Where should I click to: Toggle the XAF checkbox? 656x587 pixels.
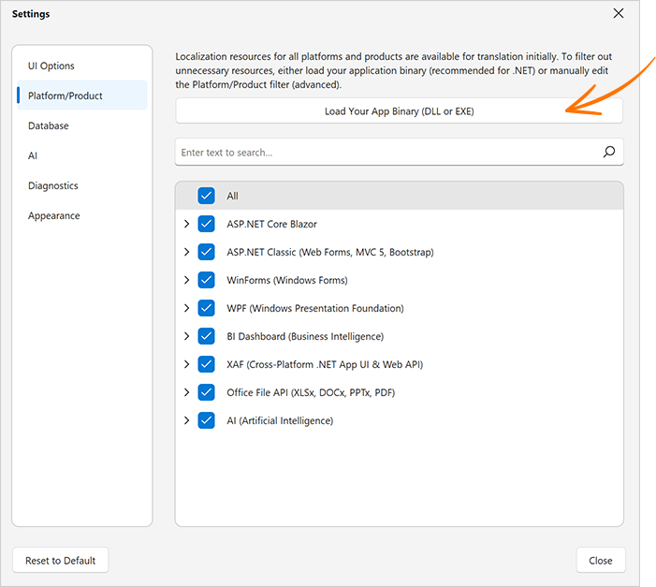[x=206, y=364]
